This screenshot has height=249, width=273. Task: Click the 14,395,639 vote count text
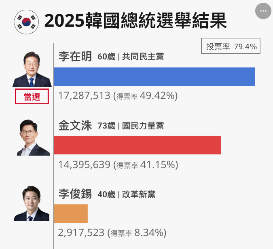coord(84,165)
